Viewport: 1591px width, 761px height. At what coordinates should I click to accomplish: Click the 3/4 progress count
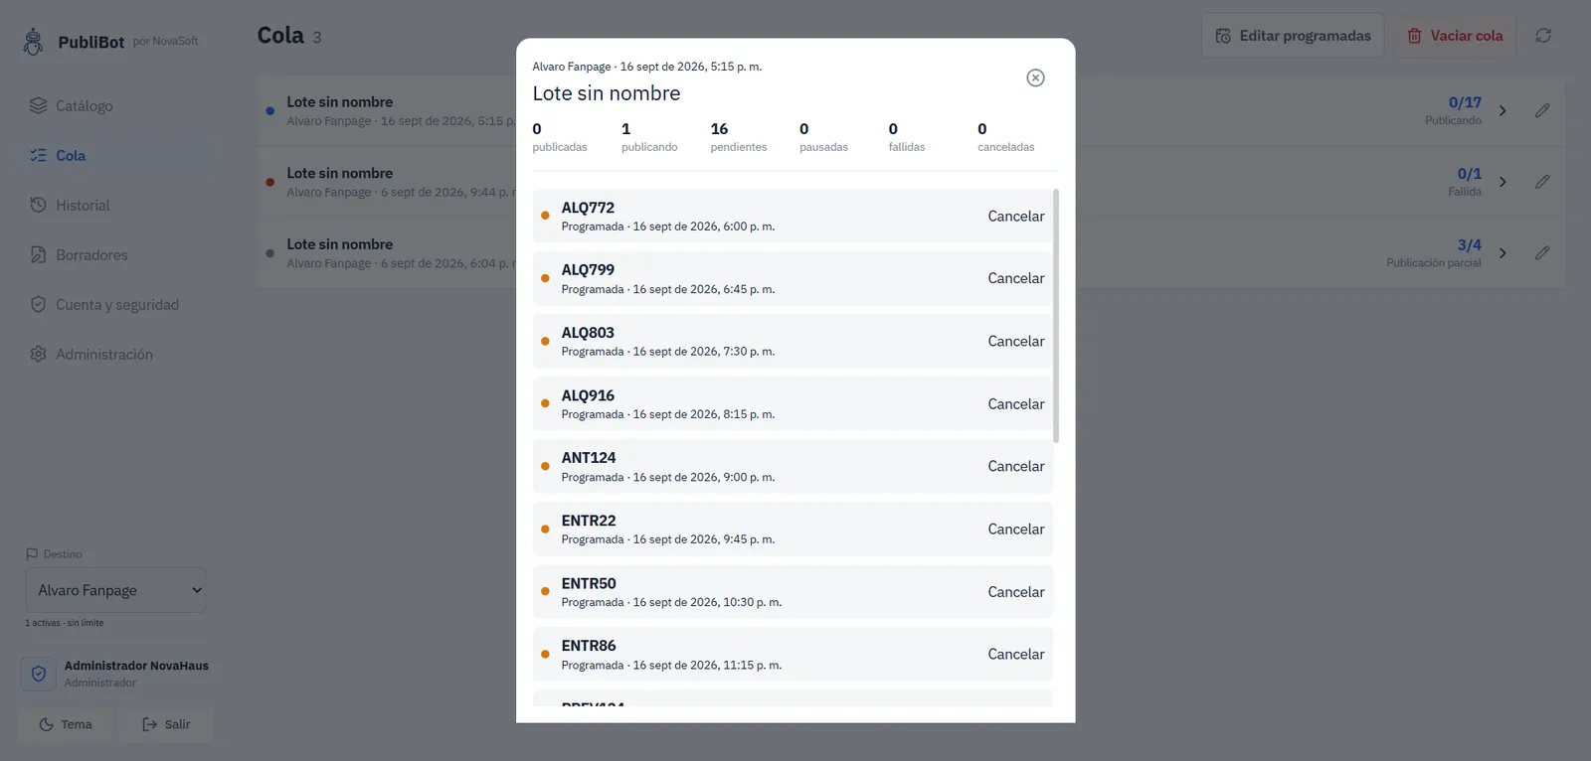[x=1469, y=244]
